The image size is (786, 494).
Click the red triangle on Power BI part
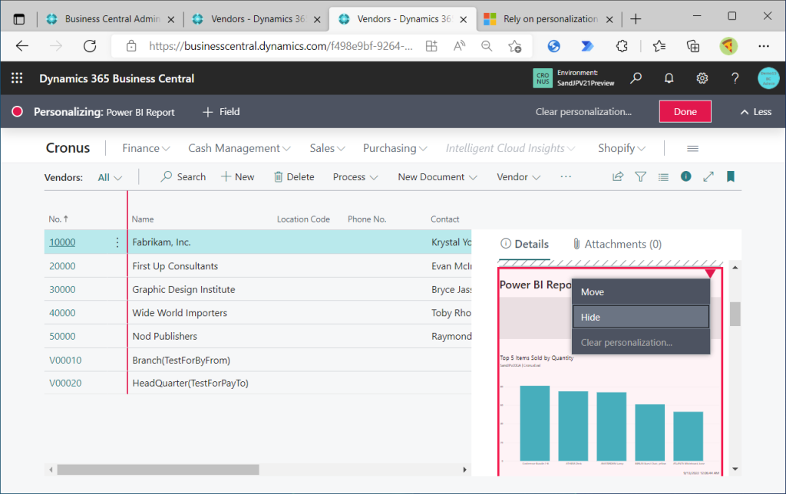point(710,273)
